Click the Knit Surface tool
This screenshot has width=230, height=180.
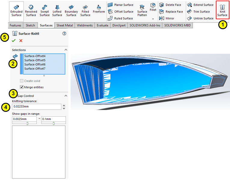coord(222,11)
